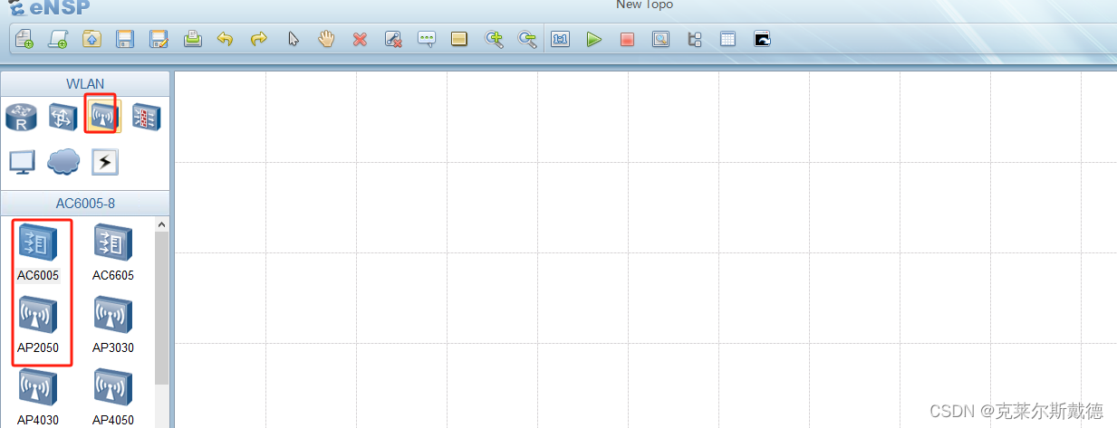
Task: Reset canvas zoom to 1:1
Action: point(561,39)
